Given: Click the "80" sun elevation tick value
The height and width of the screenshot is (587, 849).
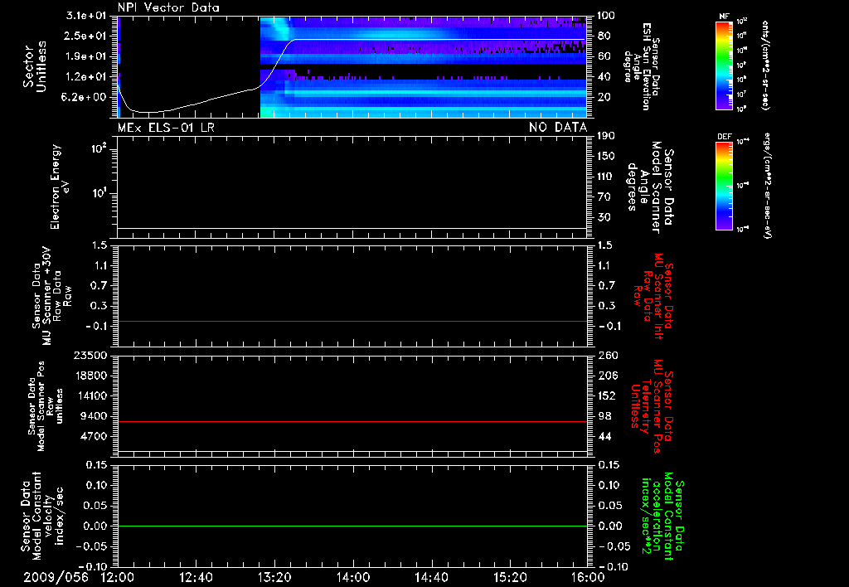Looking at the screenshot, I should click(x=604, y=36).
